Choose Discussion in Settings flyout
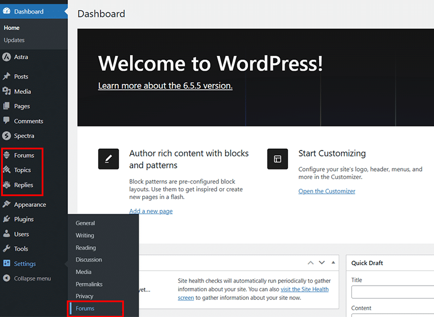This screenshot has width=434, height=317. [89, 259]
